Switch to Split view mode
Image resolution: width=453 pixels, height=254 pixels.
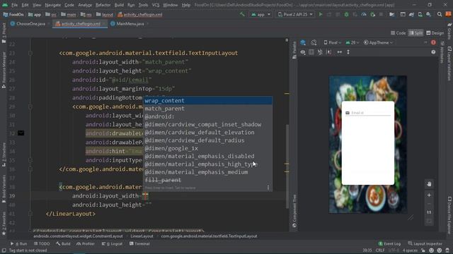coord(415,33)
